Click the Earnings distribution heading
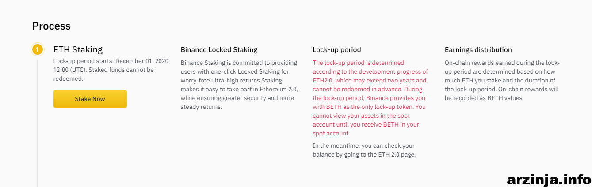 pyautogui.click(x=478, y=50)
